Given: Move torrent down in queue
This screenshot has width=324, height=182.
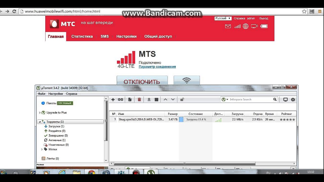Looking at the screenshot, I should pos(173,100).
